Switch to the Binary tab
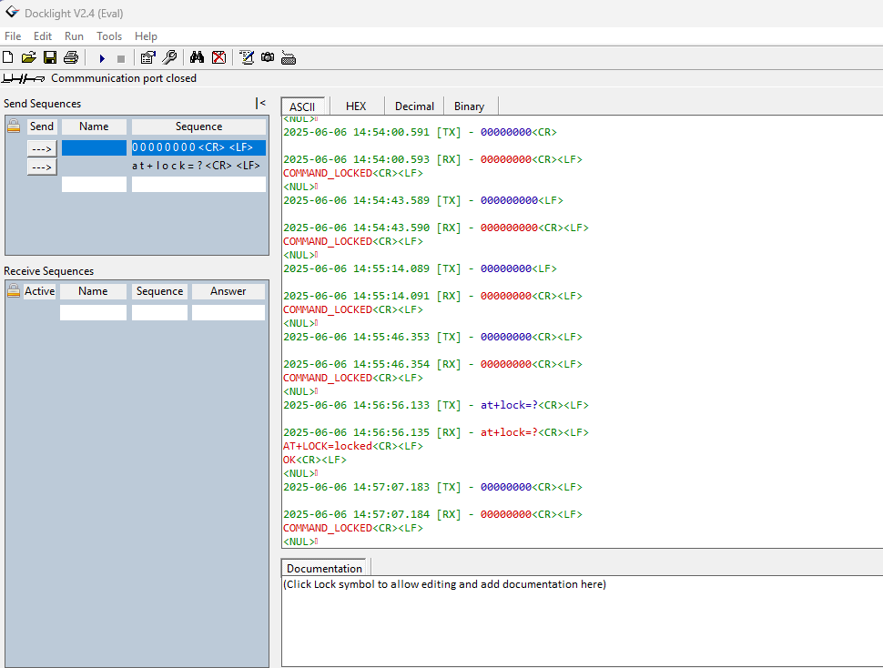This screenshot has width=883, height=668. point(469,106)
